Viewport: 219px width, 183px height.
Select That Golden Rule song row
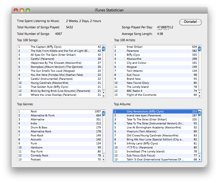pos(60,87)
